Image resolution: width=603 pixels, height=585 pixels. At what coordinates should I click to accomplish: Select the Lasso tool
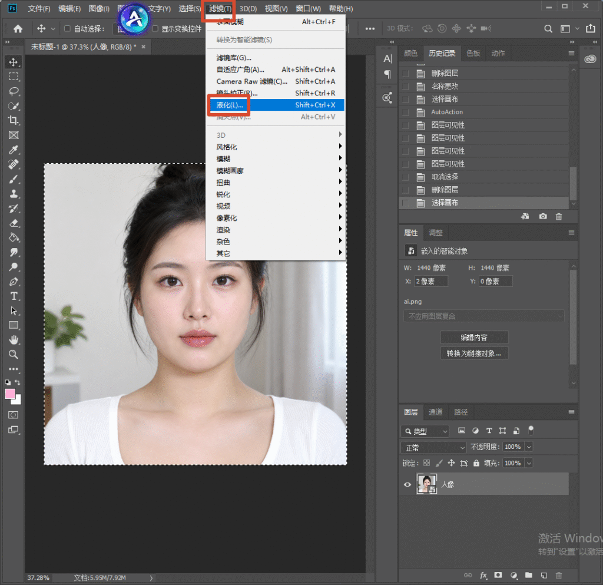[x=14, y=91]
